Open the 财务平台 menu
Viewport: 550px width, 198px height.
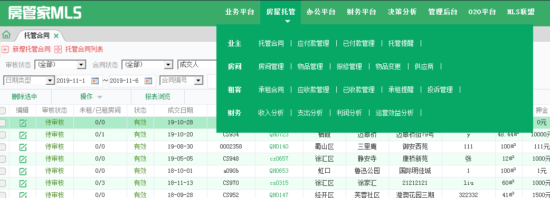[362, 12]
